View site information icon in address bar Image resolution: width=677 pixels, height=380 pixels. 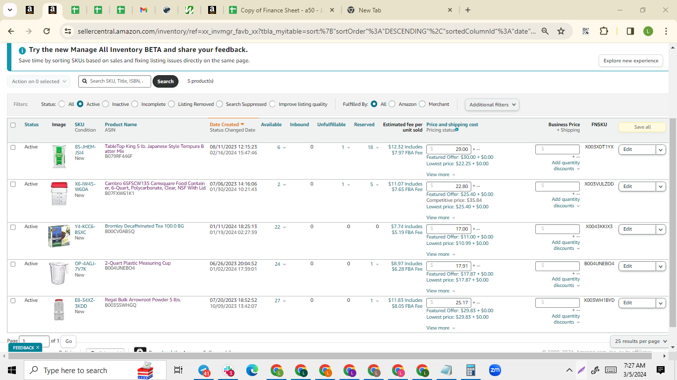[x=68, y=31]
